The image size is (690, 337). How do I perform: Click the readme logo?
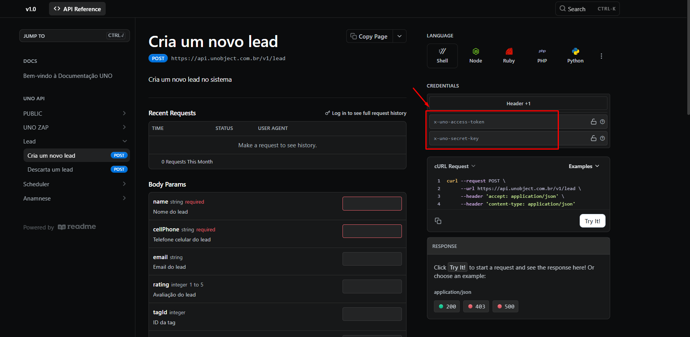(77, 227)
